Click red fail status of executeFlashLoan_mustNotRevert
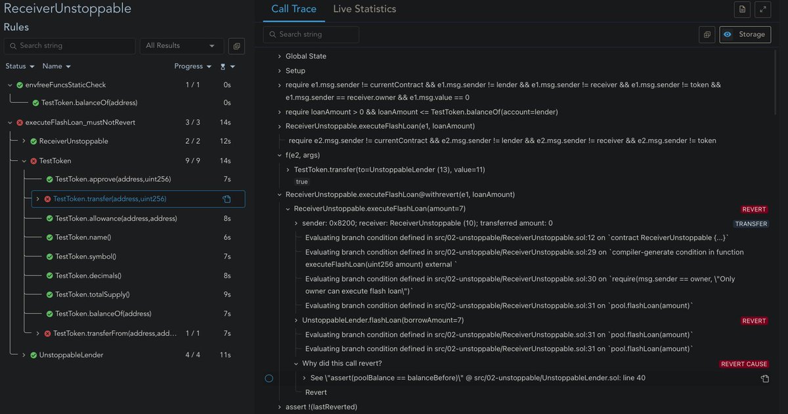The height and width of the screenshot is (414, 788). click(x=20, y=123)
